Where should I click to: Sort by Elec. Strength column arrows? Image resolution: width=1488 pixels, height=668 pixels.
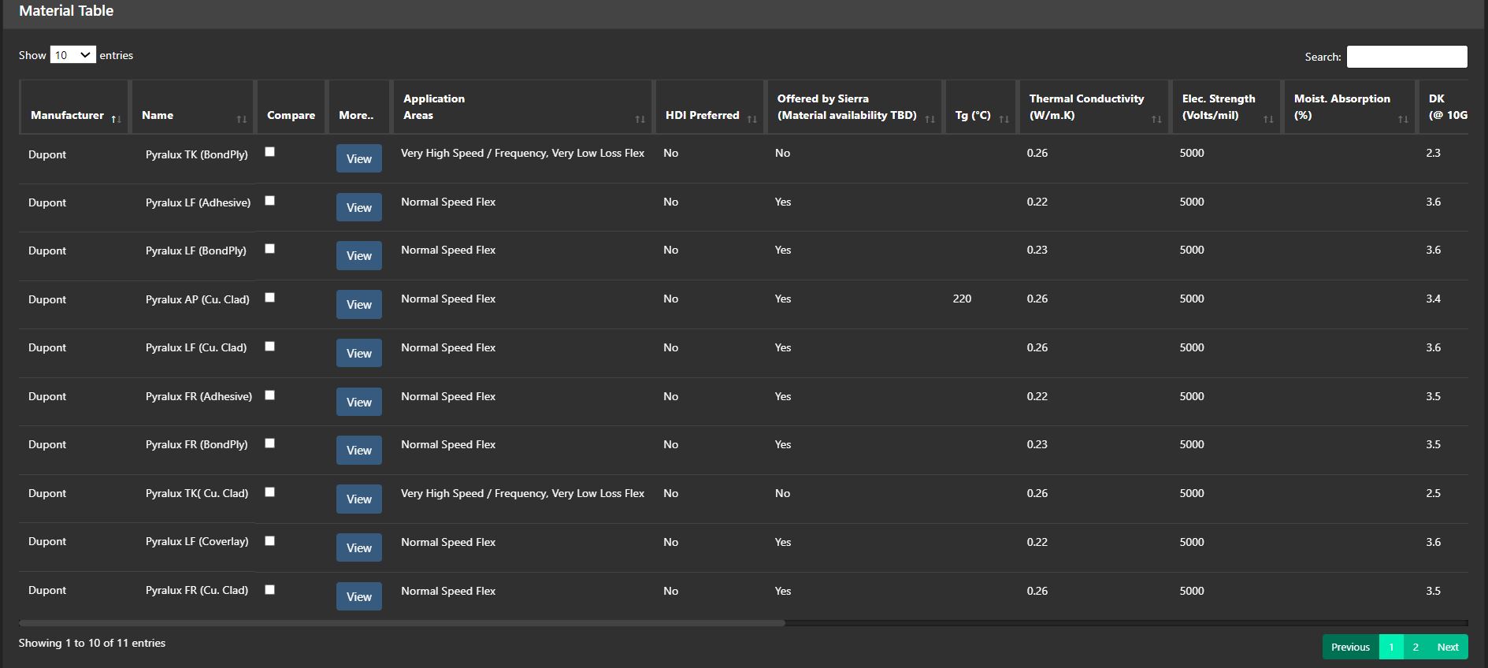coord(1268,119)
